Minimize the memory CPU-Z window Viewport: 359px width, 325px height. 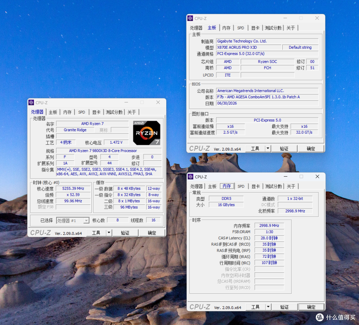(x=286, y=177)
